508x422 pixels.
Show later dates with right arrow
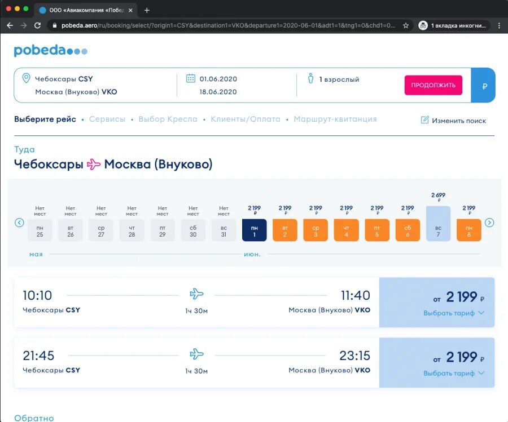pos(489,223)
